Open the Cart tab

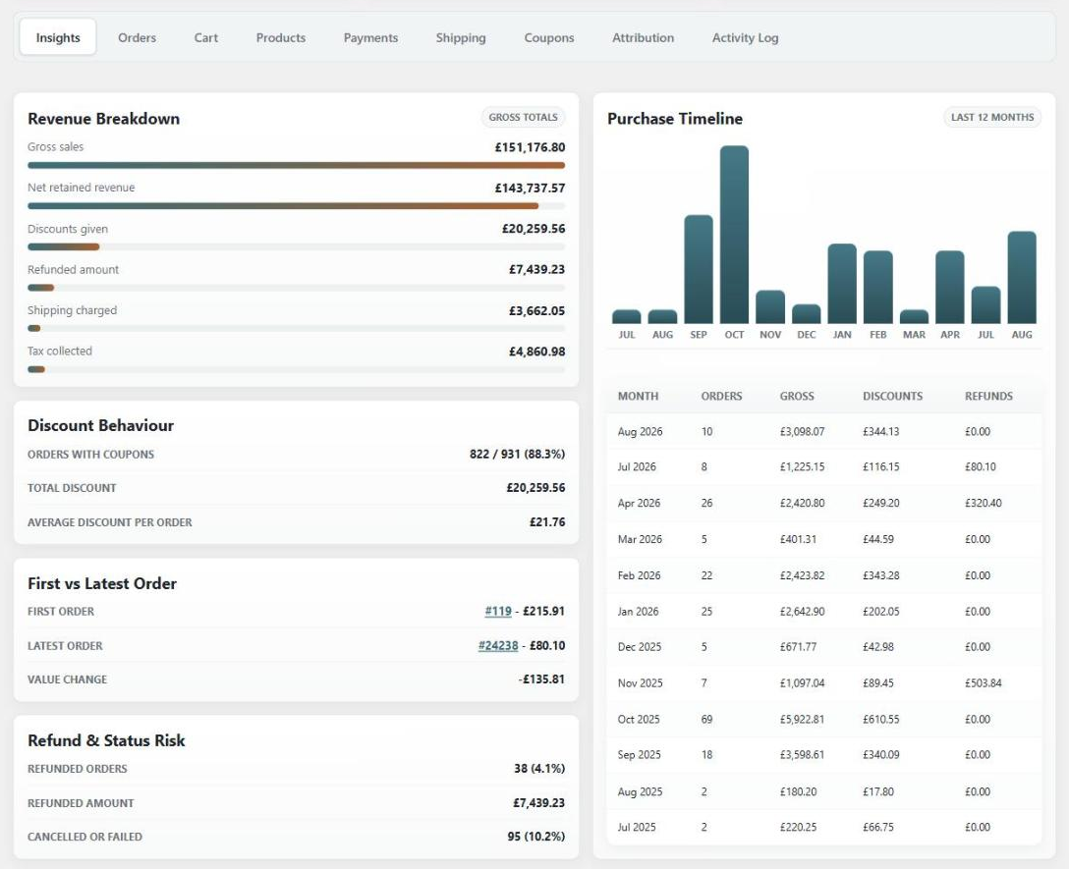coord(206,37)
